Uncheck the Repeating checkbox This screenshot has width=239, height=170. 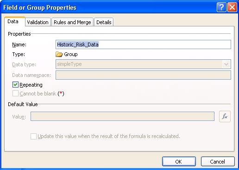pos(15,85)
